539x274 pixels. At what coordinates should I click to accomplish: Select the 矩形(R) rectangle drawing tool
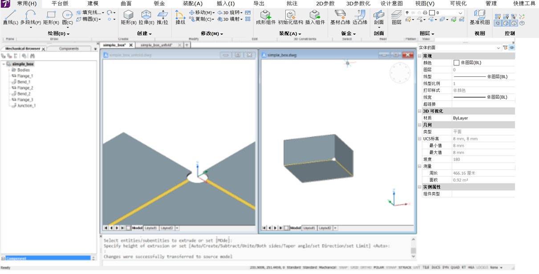(x=51, y=18)
